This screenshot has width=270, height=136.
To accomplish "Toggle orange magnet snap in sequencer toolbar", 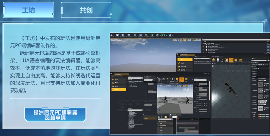I will click(166, 117).
